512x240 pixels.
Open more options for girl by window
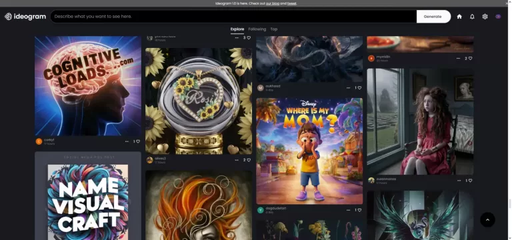pos(459,180)
